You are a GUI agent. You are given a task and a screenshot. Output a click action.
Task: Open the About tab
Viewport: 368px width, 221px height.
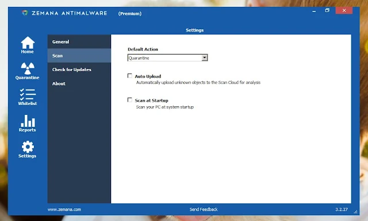click(79, 83)
